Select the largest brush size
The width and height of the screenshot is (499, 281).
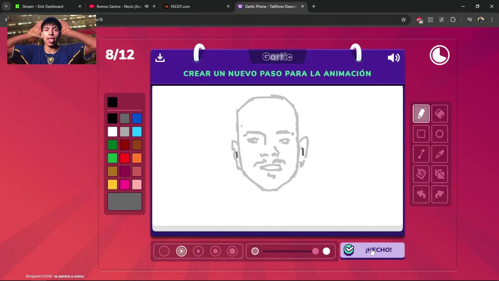(x=232, y=251)
